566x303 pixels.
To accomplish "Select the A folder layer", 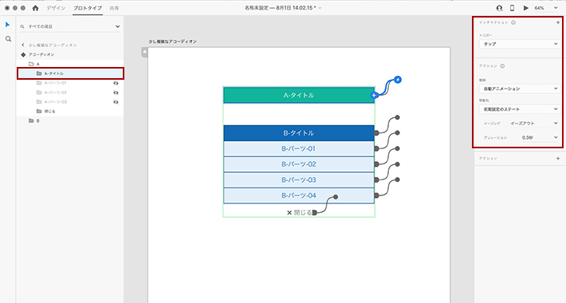I will pyautogui.click(x=70, y=64).
